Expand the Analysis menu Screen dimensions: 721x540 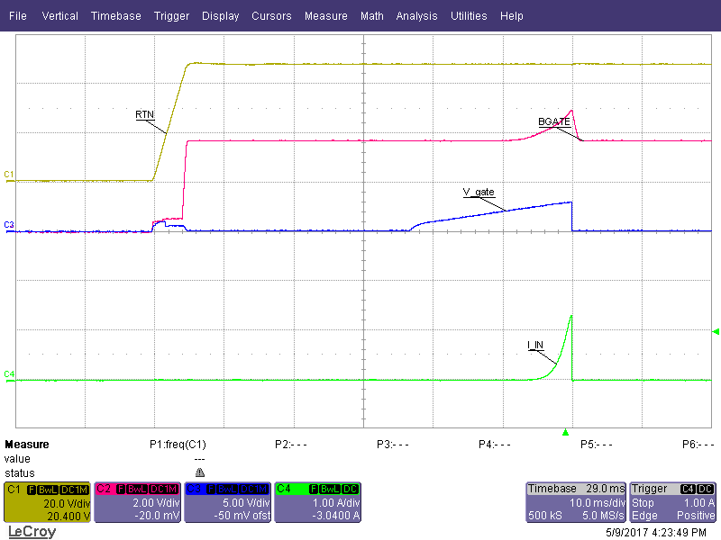point(416,16)
